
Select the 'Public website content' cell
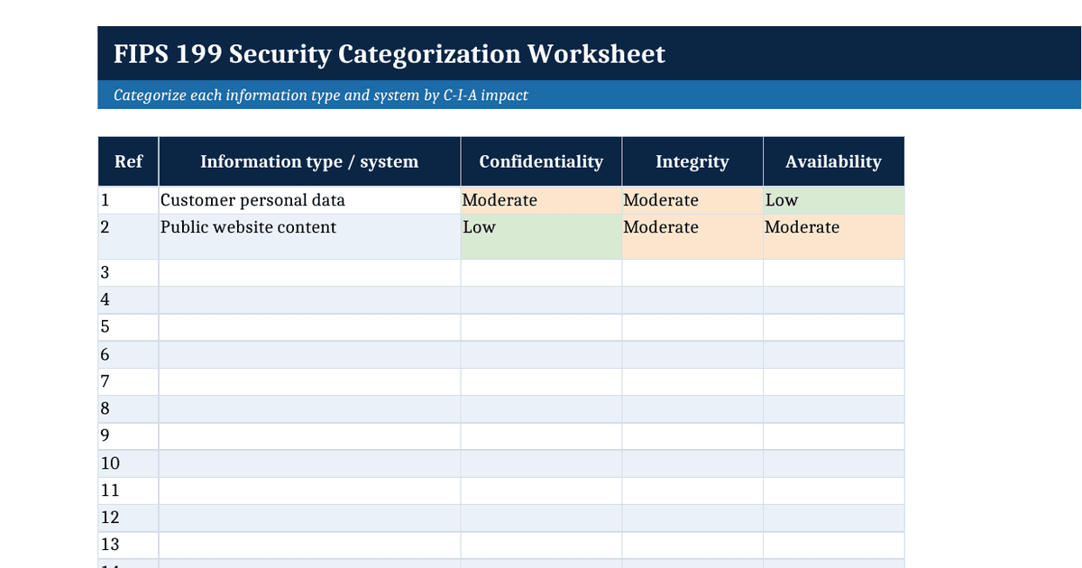[x=309, y=236]
